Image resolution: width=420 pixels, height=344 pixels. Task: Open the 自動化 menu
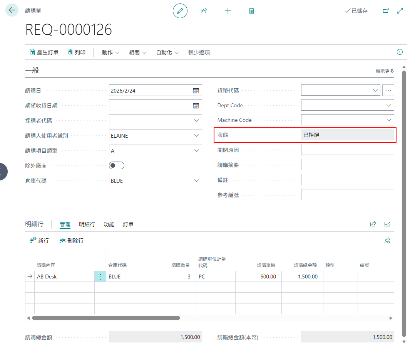point(167,52)
